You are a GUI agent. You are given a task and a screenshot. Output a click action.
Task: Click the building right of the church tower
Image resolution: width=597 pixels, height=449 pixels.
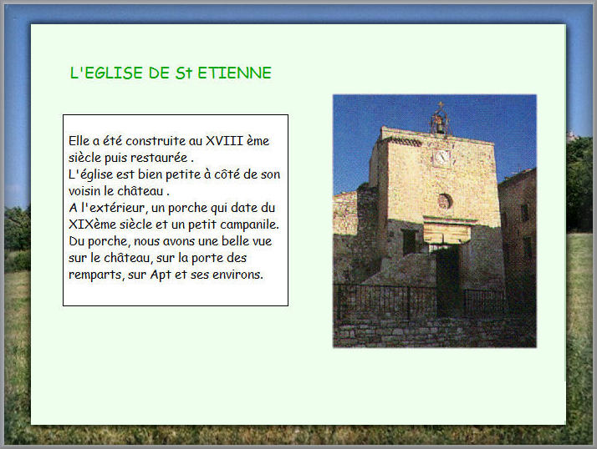518,225
